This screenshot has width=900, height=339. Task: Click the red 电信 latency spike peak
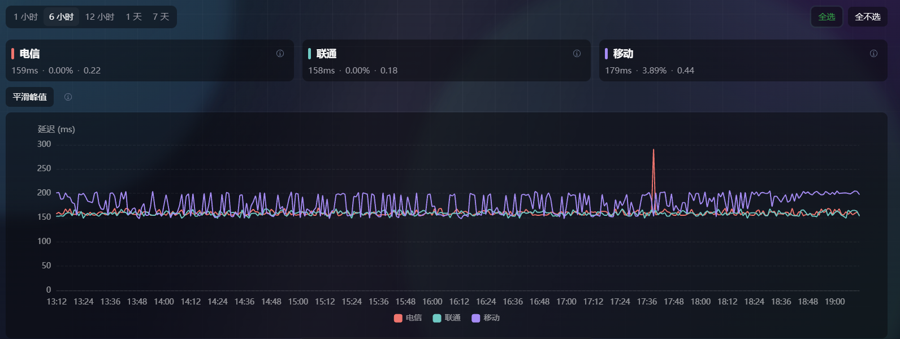654,150
